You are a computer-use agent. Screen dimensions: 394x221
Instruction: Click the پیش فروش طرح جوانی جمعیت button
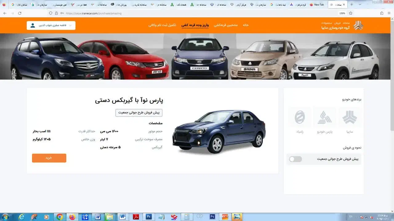tap(139, 113)
